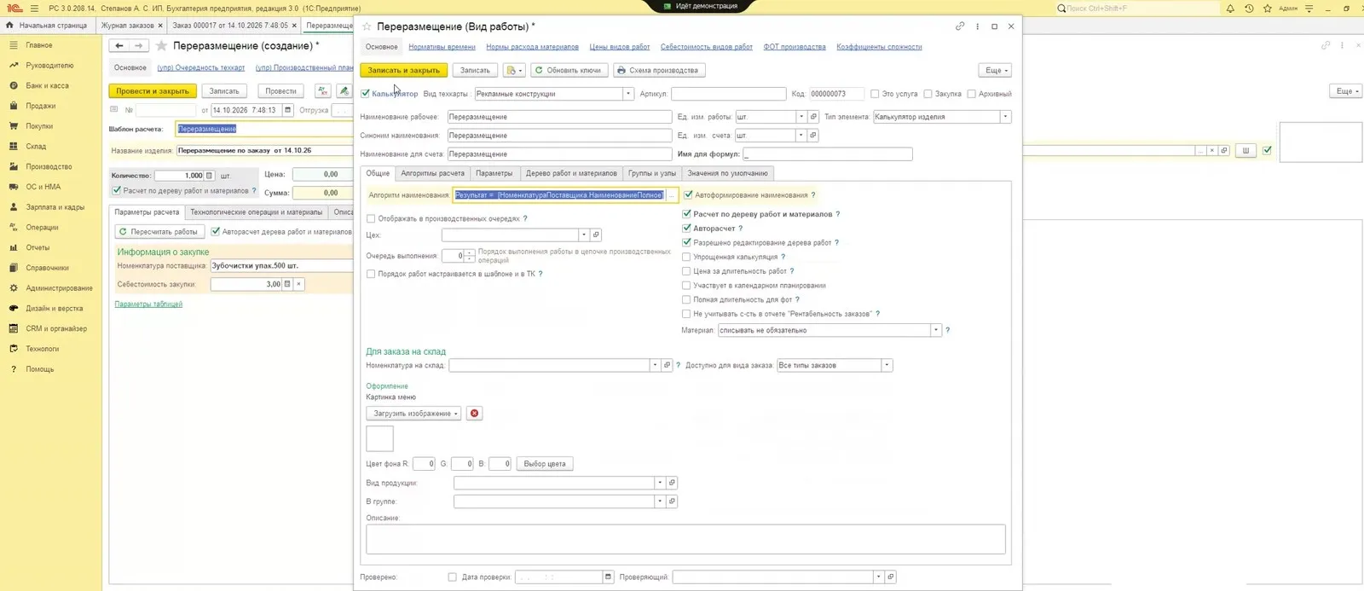Toggle Автоформирование наименования checkbox
Screen dimensions: 1364x591
[x=688, y=195]
